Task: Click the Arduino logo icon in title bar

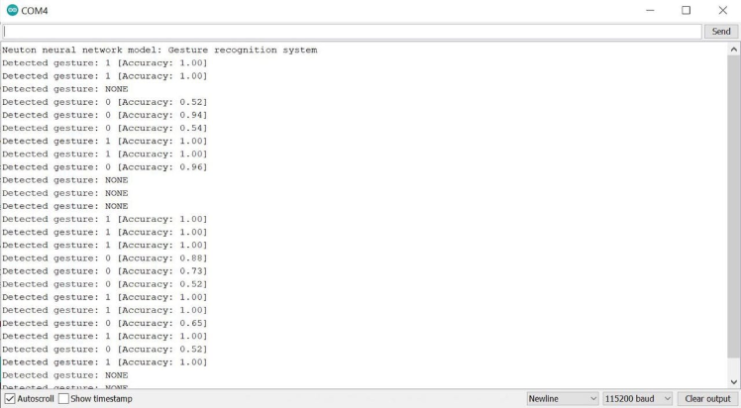Action: click(12, 10)
